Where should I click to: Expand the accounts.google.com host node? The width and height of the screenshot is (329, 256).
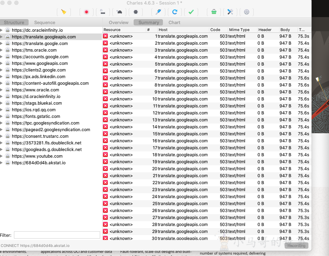click(x=1, y=57)
